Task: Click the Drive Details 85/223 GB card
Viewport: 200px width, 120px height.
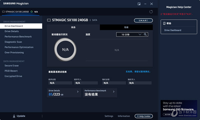Action: click(64, 93)
